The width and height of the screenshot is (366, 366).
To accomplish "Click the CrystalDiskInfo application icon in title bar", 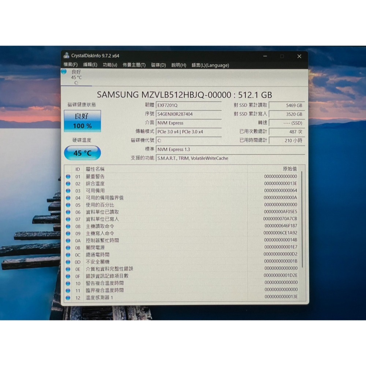I will (x=67, y=56).
